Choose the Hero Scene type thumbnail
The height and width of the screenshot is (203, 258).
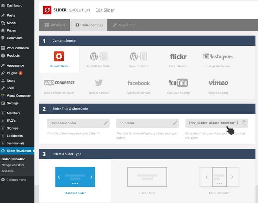click(x=147, y=177)
